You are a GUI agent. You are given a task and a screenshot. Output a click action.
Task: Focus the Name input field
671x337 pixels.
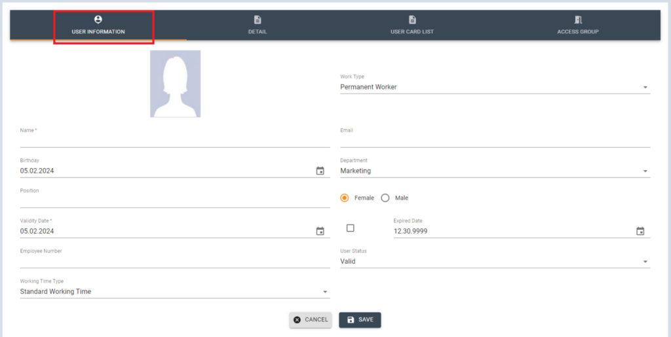pyautogui.click(x=174, y=141)
